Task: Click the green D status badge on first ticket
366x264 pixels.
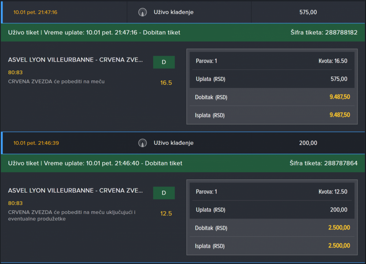Action: (x=164, y=62)
